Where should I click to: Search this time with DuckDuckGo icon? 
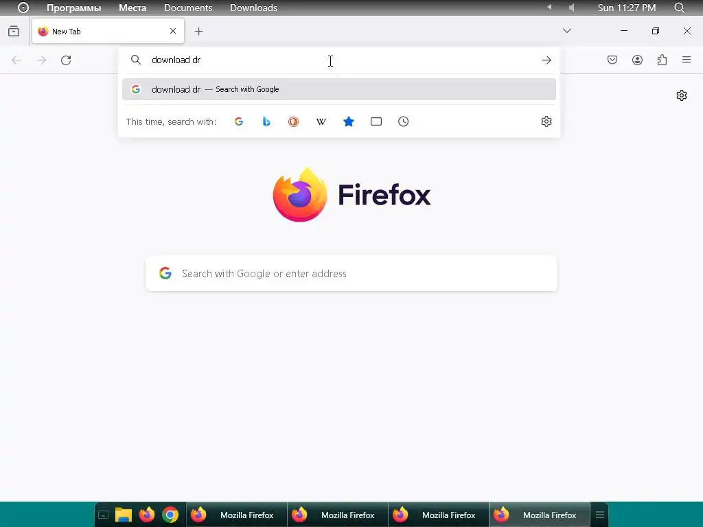tap(293, 121)
